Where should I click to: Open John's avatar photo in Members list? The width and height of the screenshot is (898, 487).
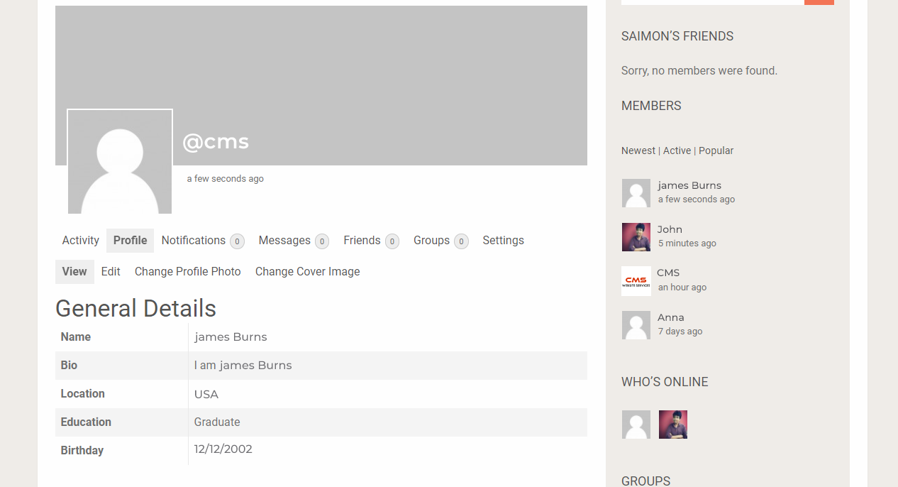(636, 237)
